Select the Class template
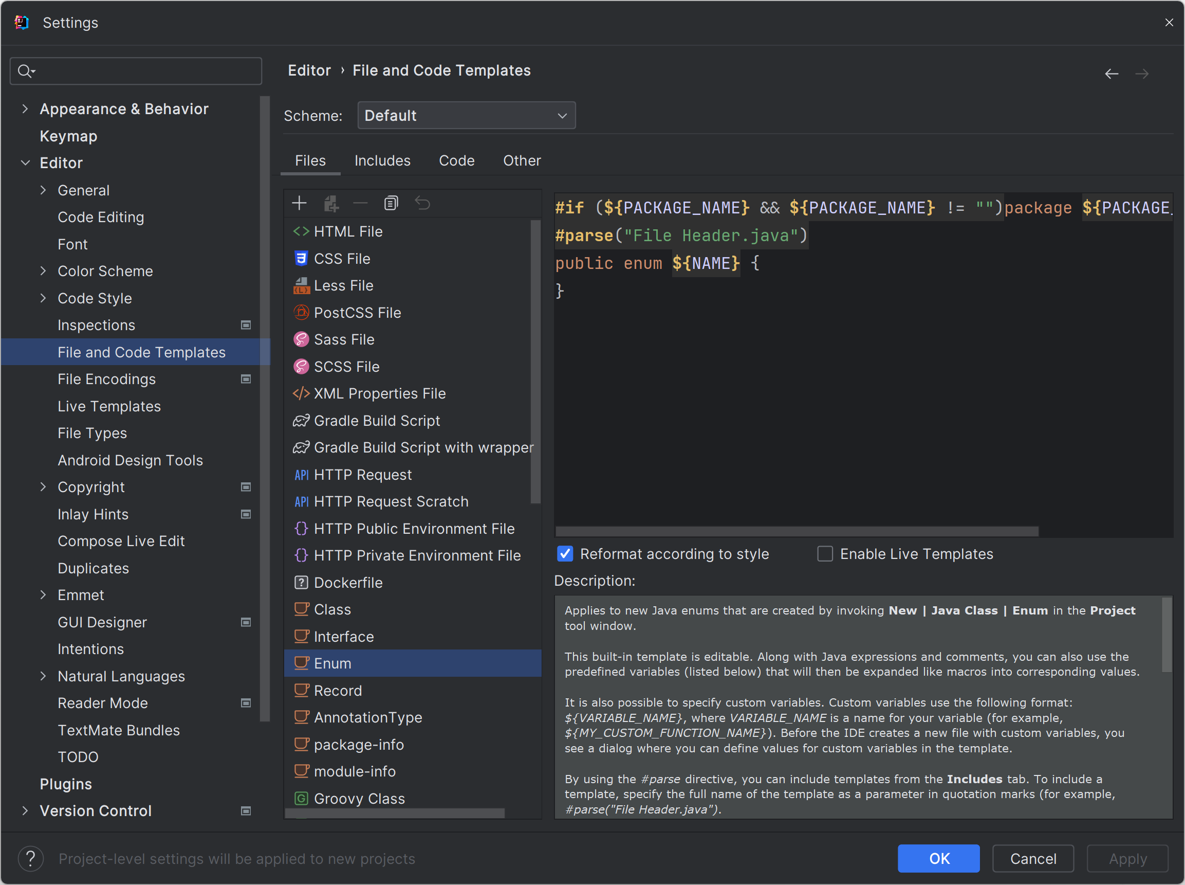The width and height of the screenshot is (1185, 885). click(x=413, y=609)
